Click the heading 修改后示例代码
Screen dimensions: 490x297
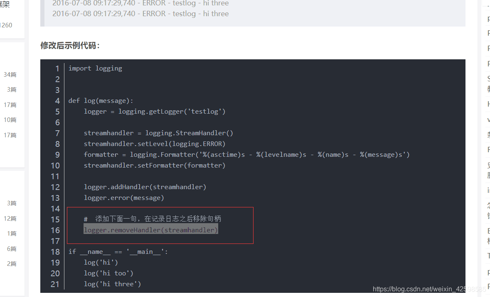(70, 46)
